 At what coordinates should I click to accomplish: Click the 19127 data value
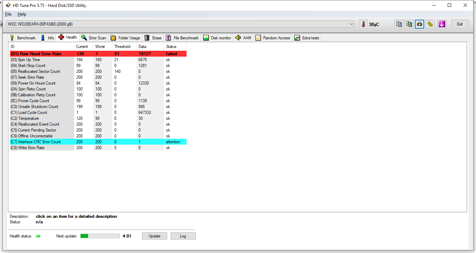[145, 54]
